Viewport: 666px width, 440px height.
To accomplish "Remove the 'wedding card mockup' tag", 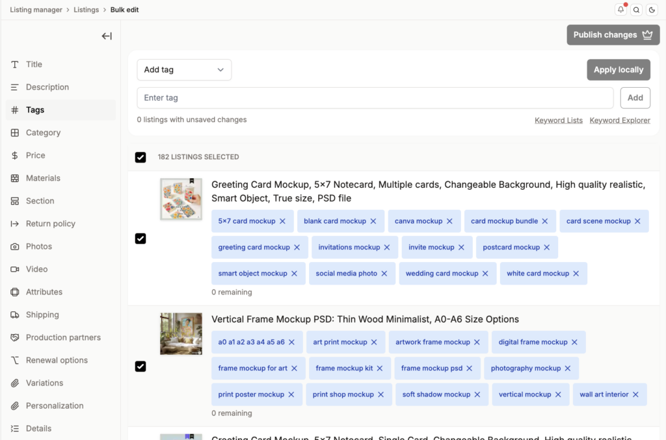I will [485, 274].
